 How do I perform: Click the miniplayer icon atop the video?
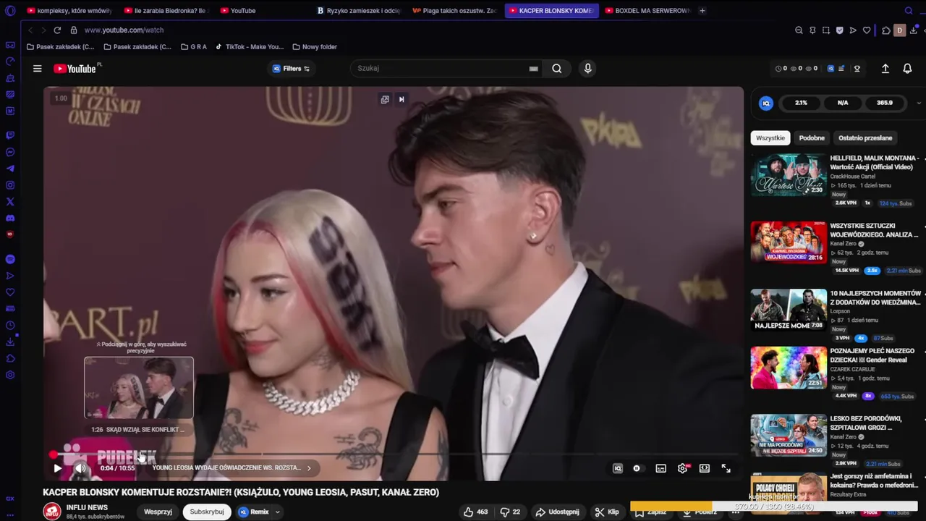pyautogui.click(x=385, y=100)
